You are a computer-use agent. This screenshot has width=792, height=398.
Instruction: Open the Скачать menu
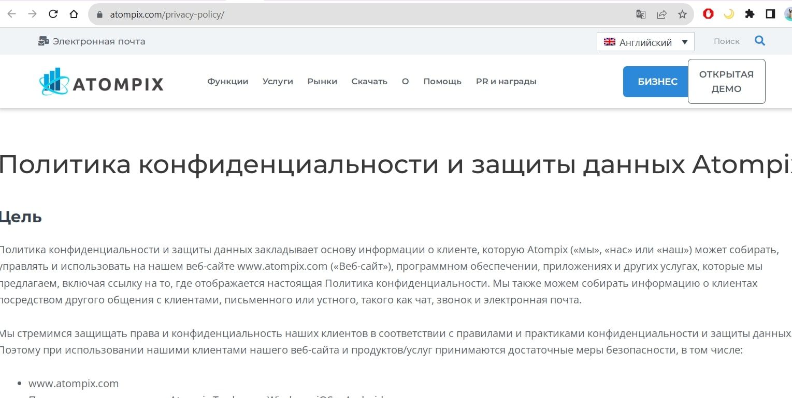point(369,82)
